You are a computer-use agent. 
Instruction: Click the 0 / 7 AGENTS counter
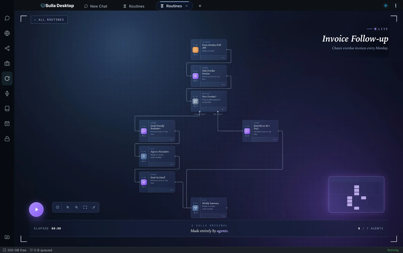tap(371, 228)
